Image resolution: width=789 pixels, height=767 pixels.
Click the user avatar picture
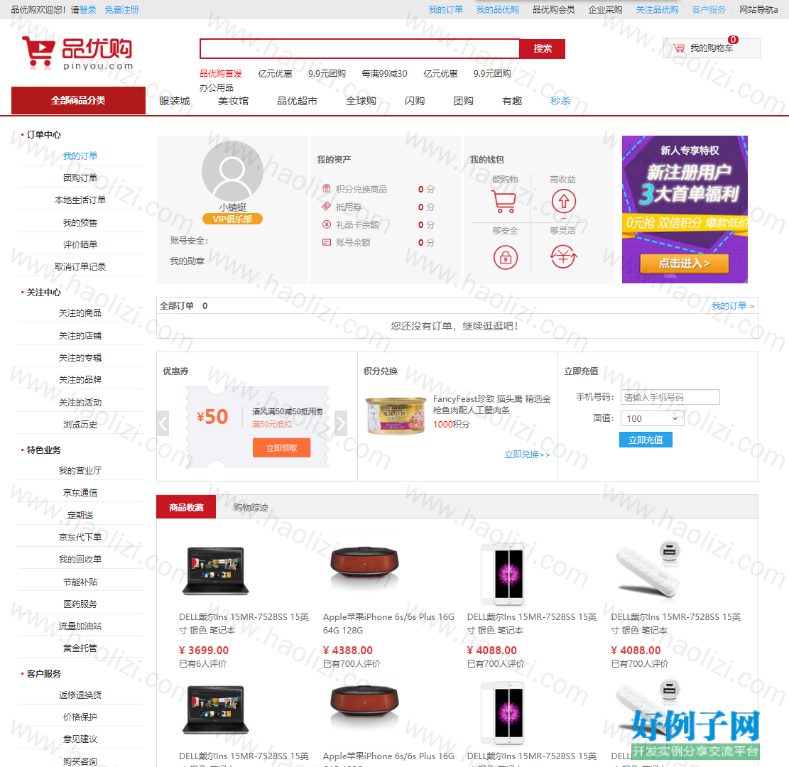coord(232,171)
